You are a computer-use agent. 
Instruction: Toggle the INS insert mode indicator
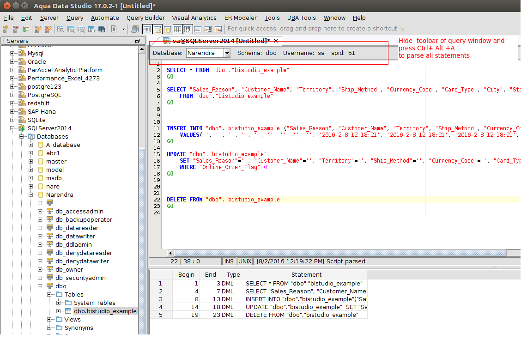coord(229,261)
